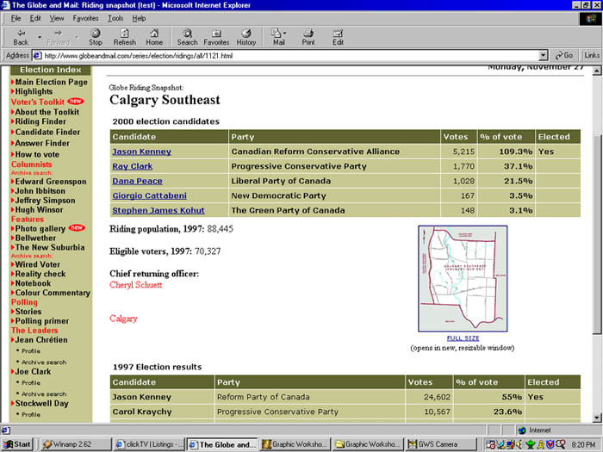Open the Candidate Finder sidebar link
This screenshot has height=452, width=603.
tap(47, 132)
